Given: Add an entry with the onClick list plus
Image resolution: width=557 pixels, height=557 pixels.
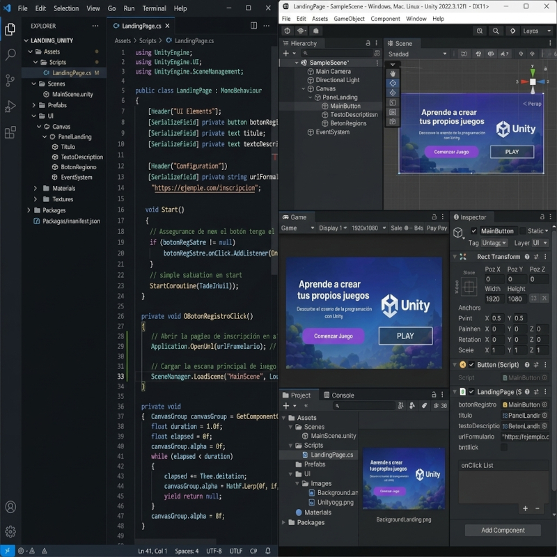Looking at the screenshot, I should [525, 508].
